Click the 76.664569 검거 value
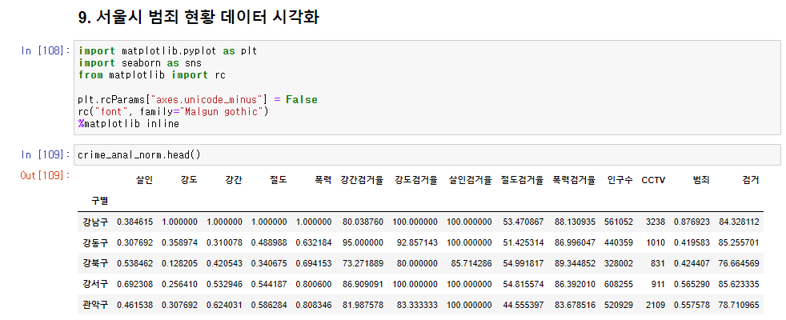Viewport: 786px width, 320px height. [739, 263]
